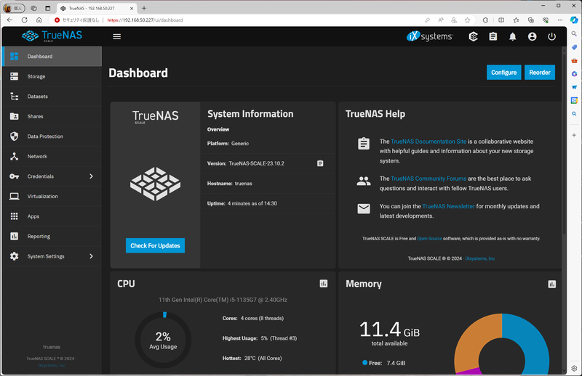This screenshot has width=582, height=376.
Task: Click the Apps grid icon
Action: point(14,216)
